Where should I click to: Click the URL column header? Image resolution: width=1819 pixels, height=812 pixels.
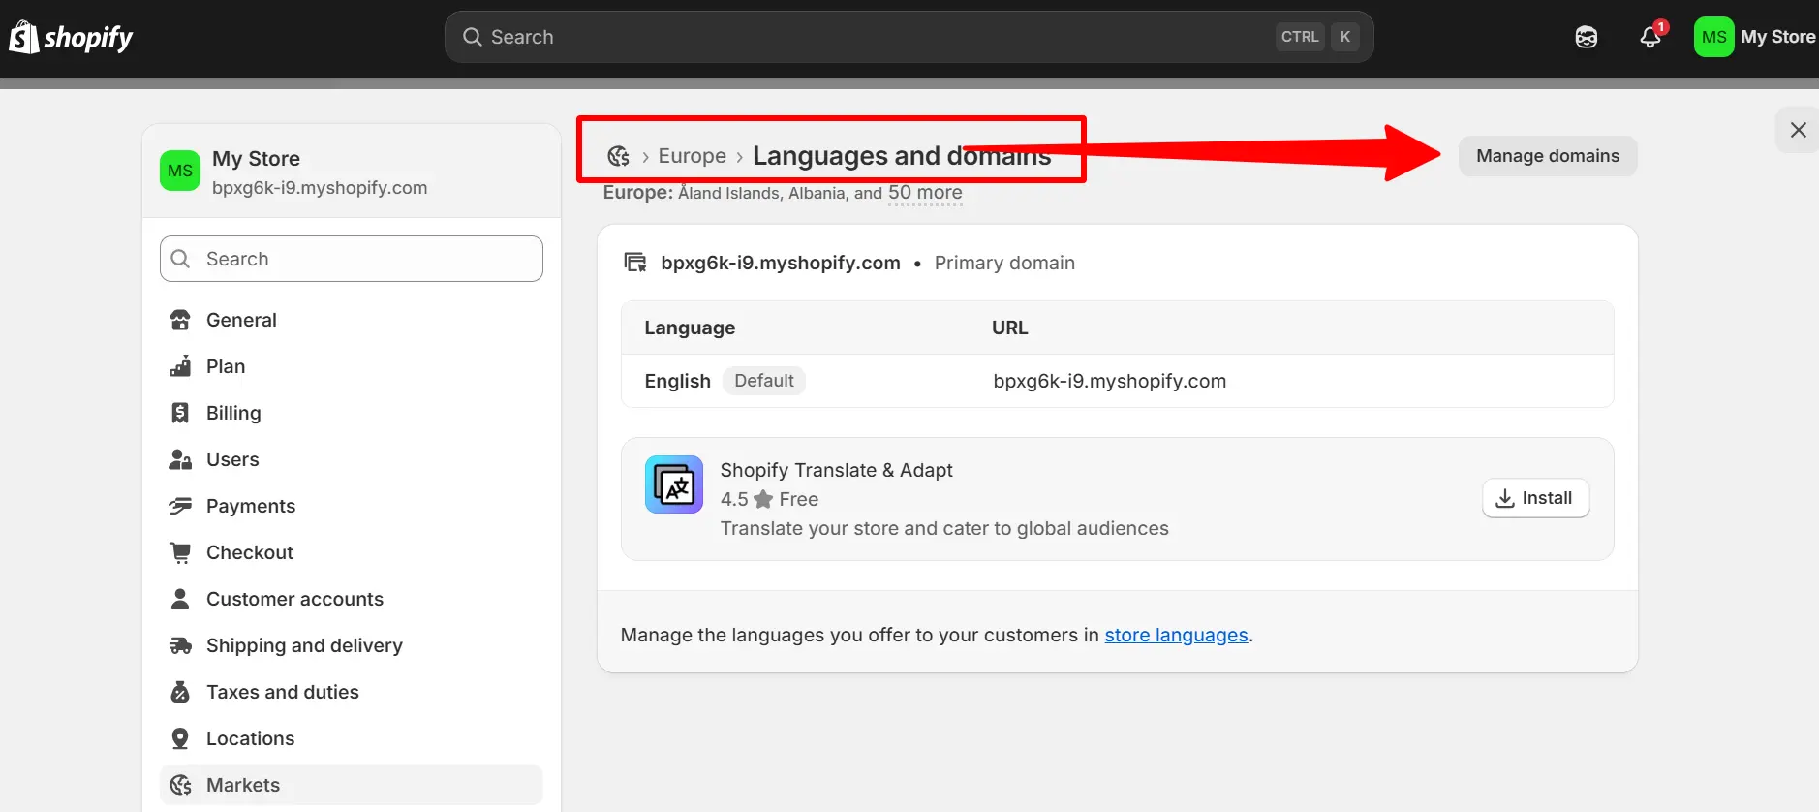coord(1010,328)
